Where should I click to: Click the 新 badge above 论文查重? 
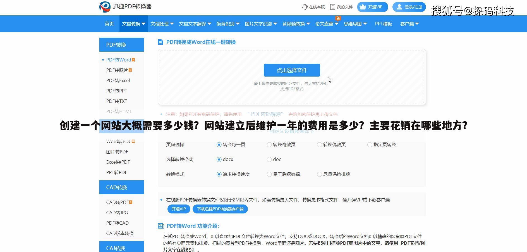pos(338,18)
